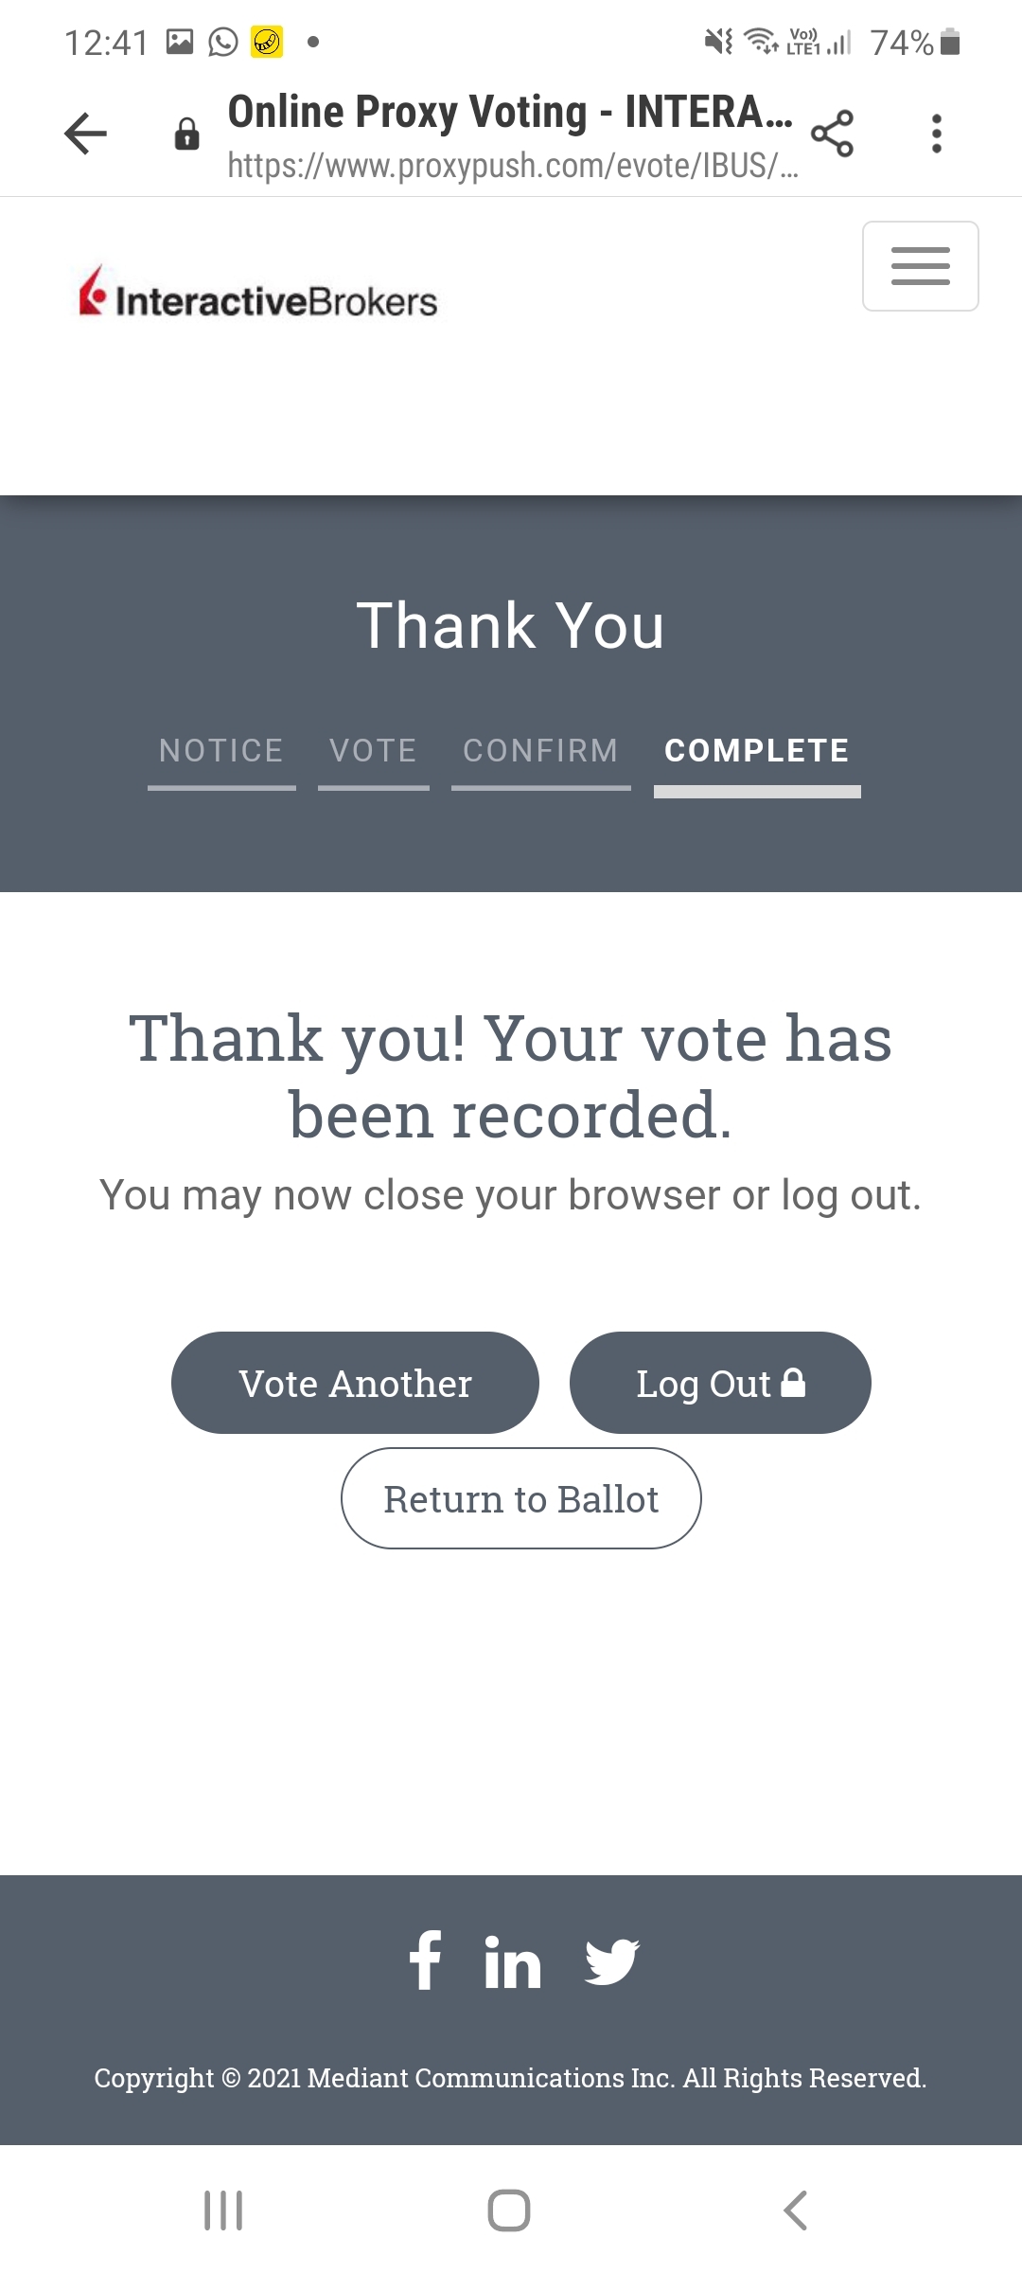Select the NOTICE step tab
This screenshot has height=2273, width=1022.
click(x=221, y=751)
